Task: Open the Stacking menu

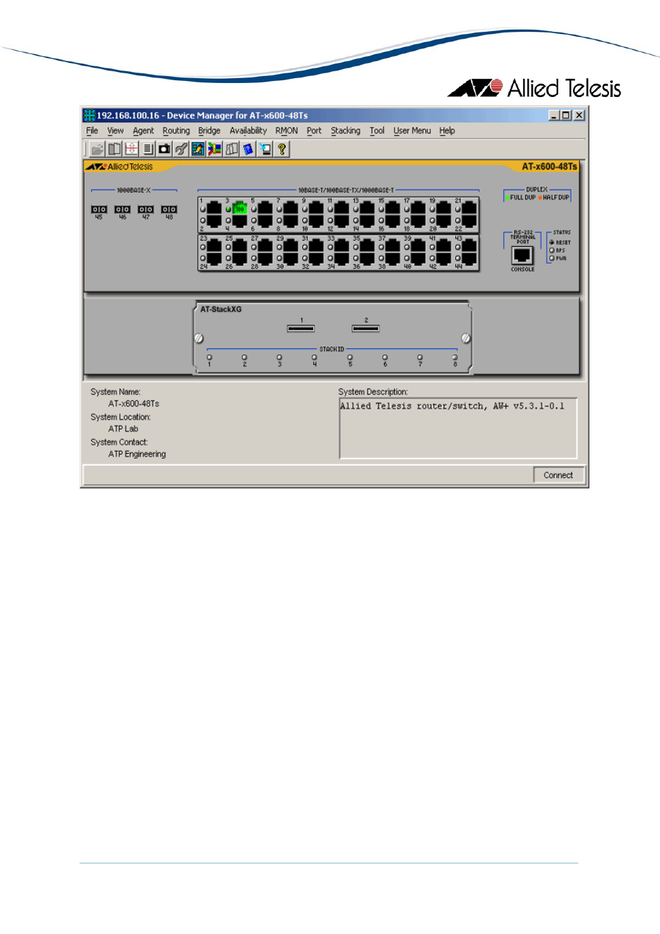Action: coord(345,131)
